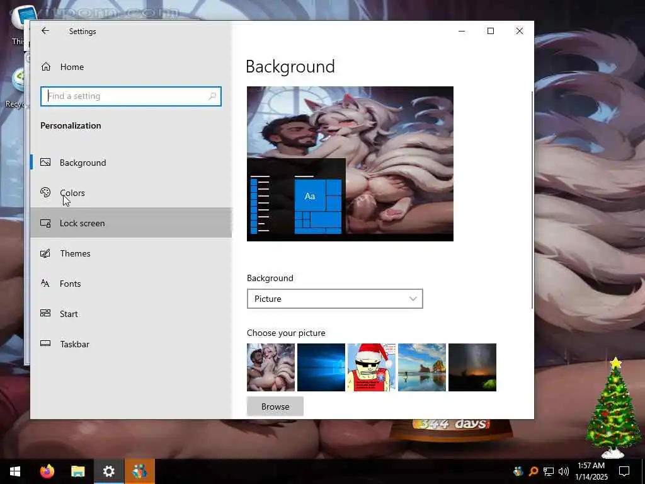The width and height of the screenshot is (645, 484).
Task: Choose the Santa hat cartoon thumbnail
Action: click(x=372, y=367)
